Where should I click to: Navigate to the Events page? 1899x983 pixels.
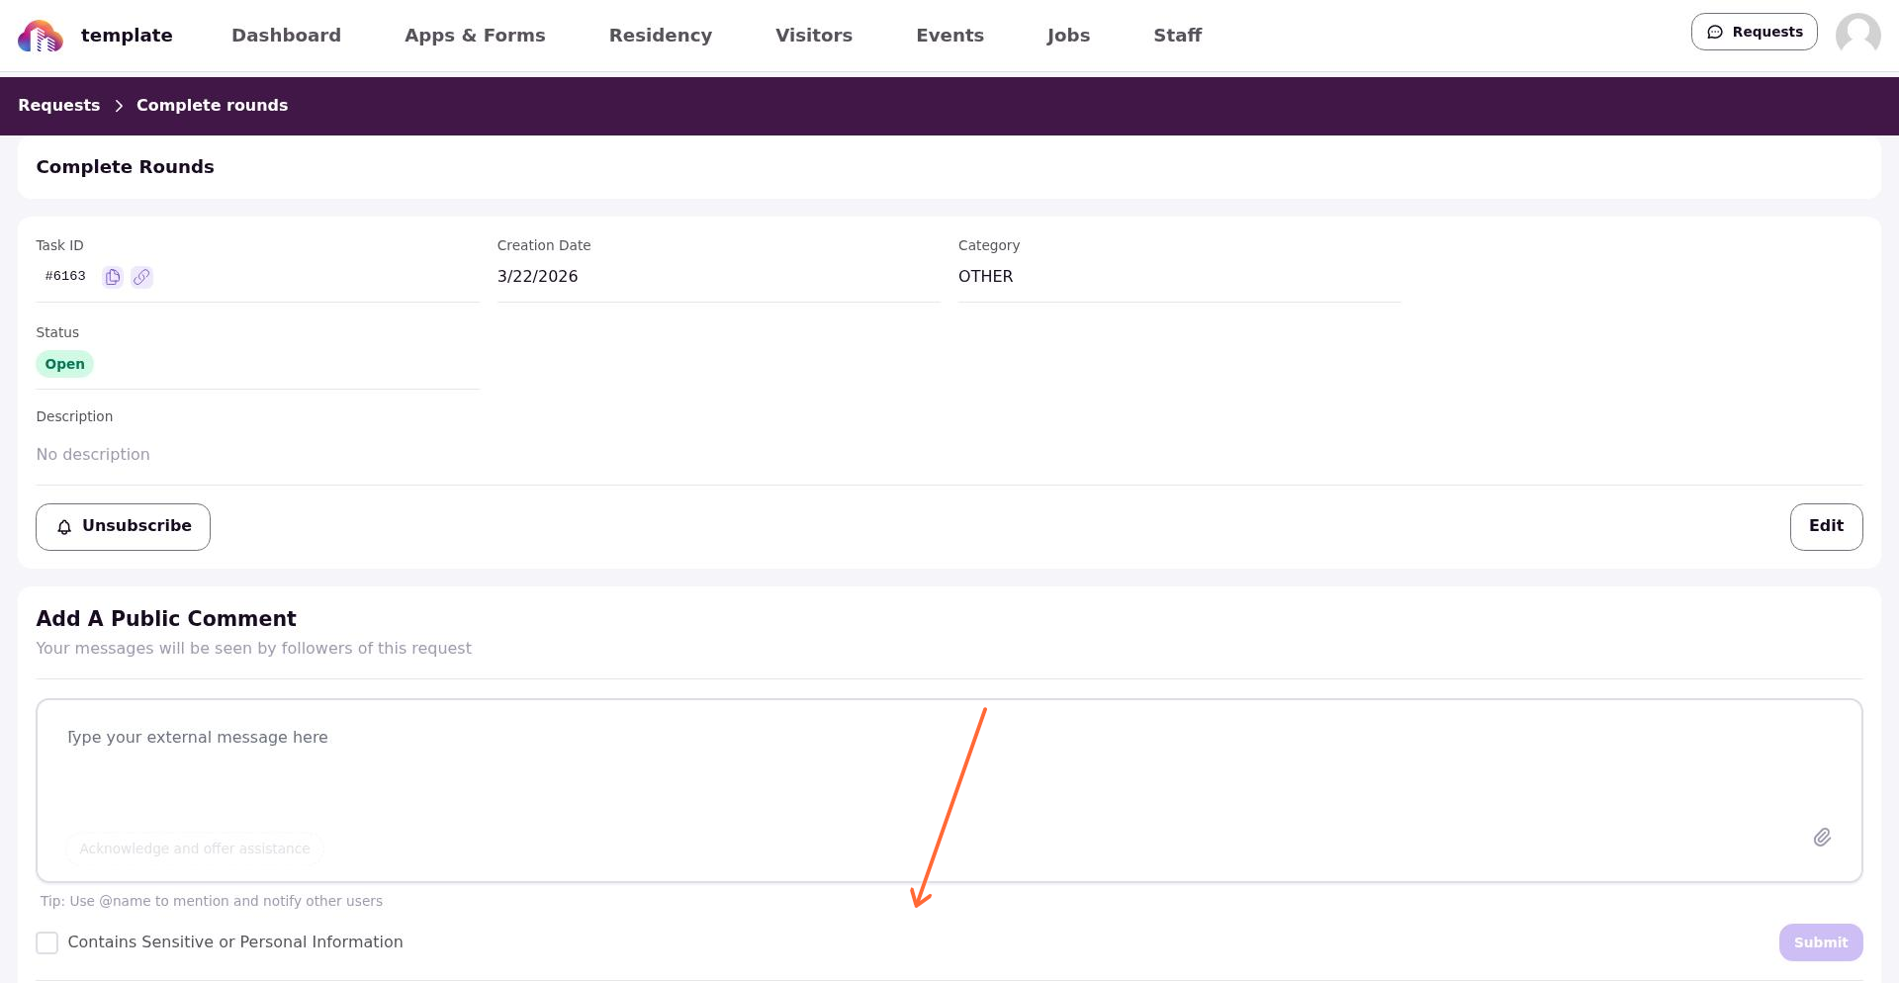[x=949, y=36]
